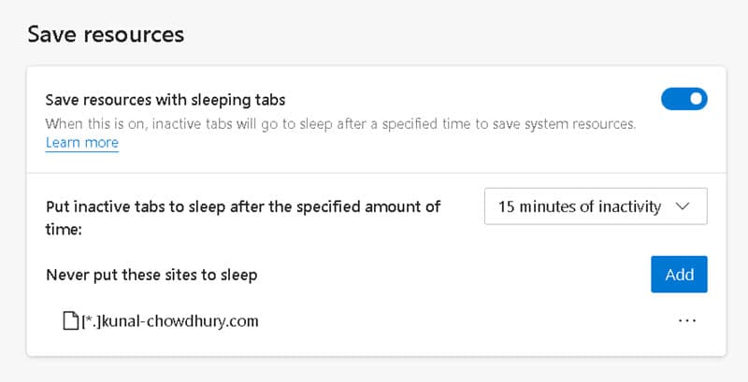Disable the sleeping tabs toggle switch
Image resolution: width=748 pixels, height=382 pixels.
683,99
